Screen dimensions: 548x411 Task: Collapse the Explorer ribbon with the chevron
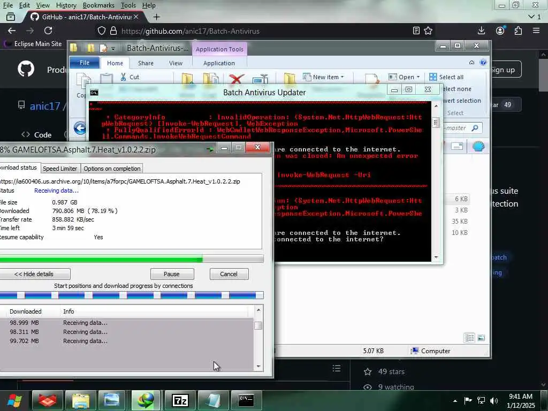click(x=472, y=62)
